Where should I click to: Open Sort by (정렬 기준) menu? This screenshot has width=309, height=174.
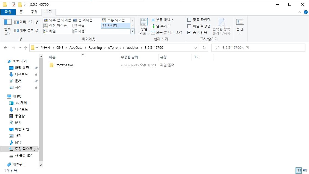pos(144,27)
